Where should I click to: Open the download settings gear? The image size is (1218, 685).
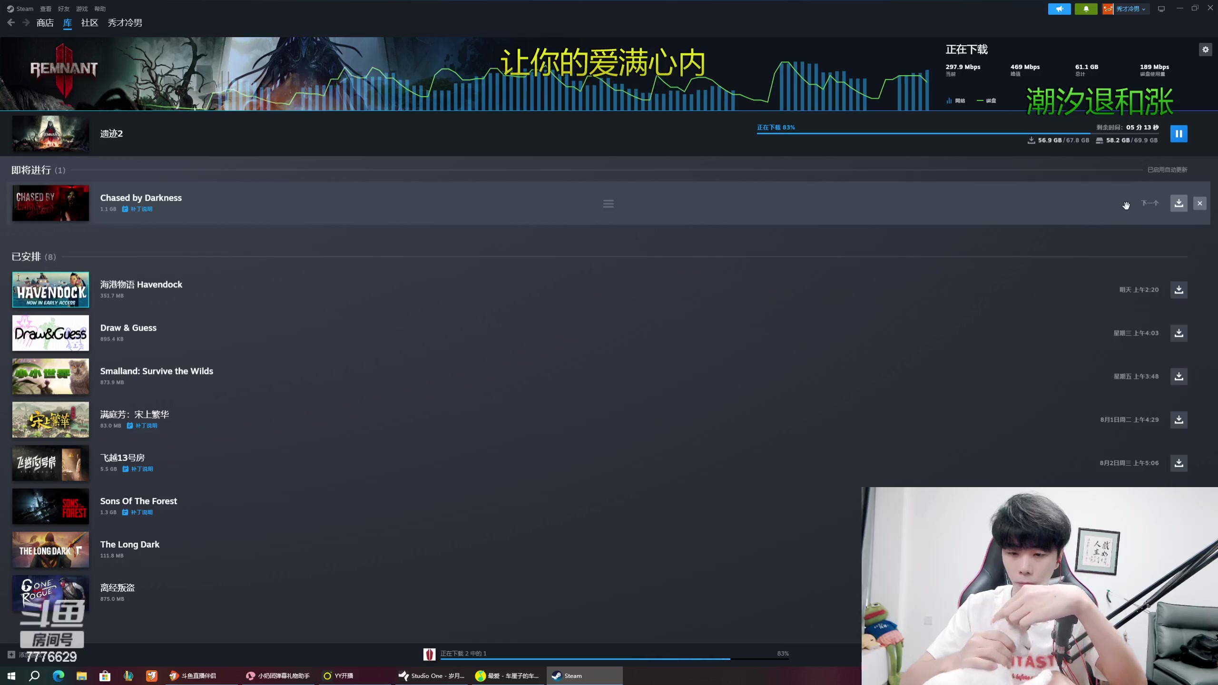point(1205,49)
